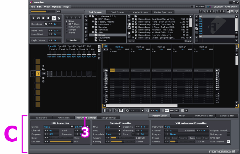The height and width of the screenshot is (154, 240).
Task: Adjust the MIDI Duration slider
Action: [x=61, y=142]
